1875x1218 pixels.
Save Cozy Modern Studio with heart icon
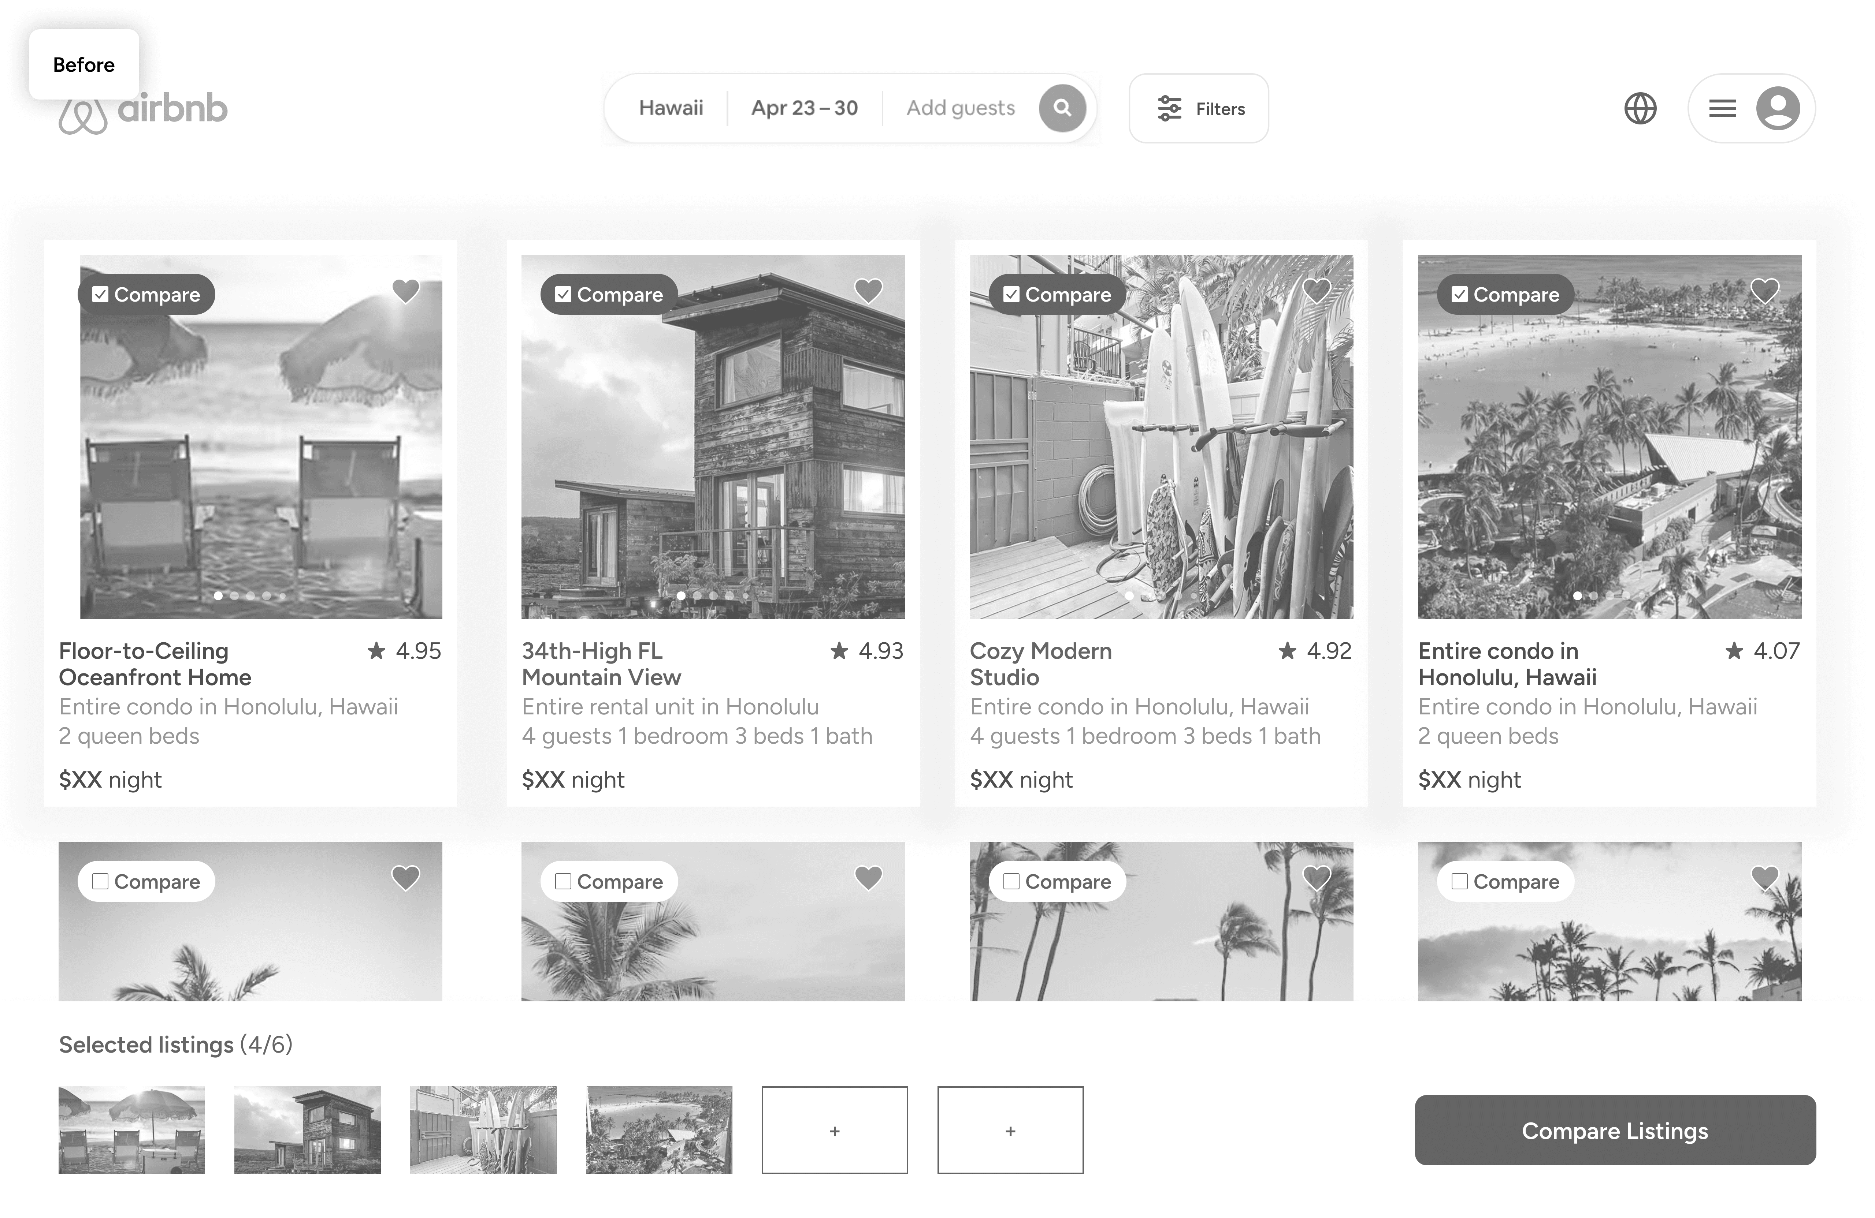[1317, 291]
